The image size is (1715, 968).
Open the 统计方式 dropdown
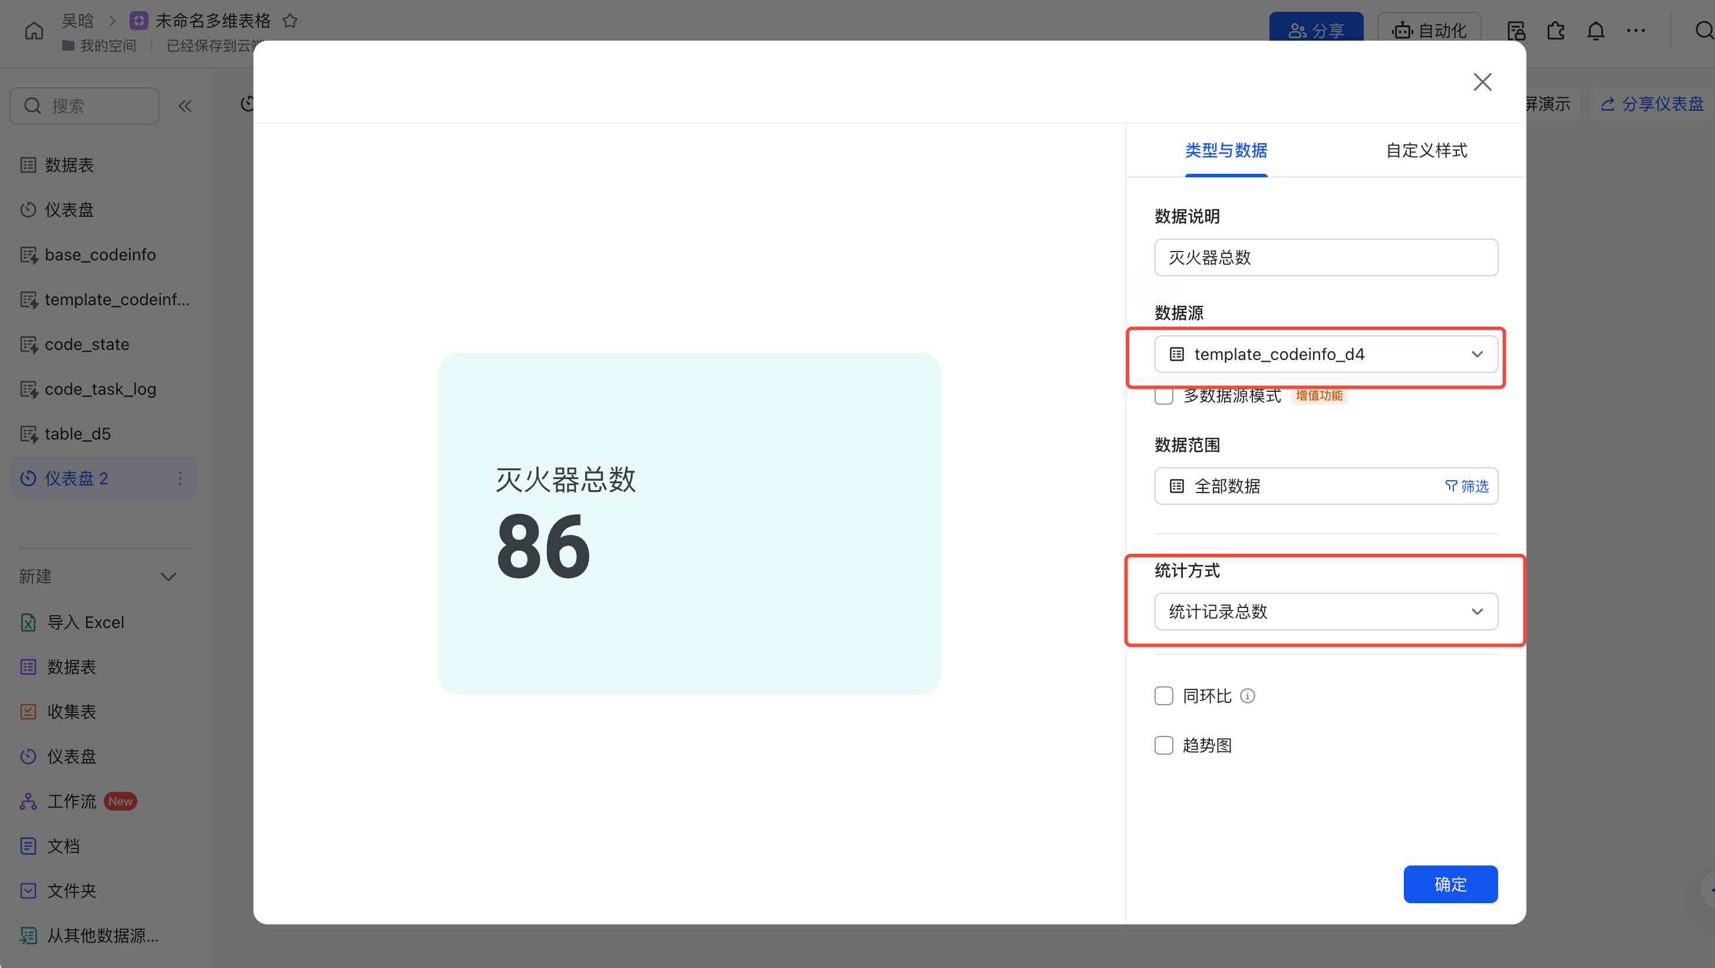click(x=1325, y=611)
